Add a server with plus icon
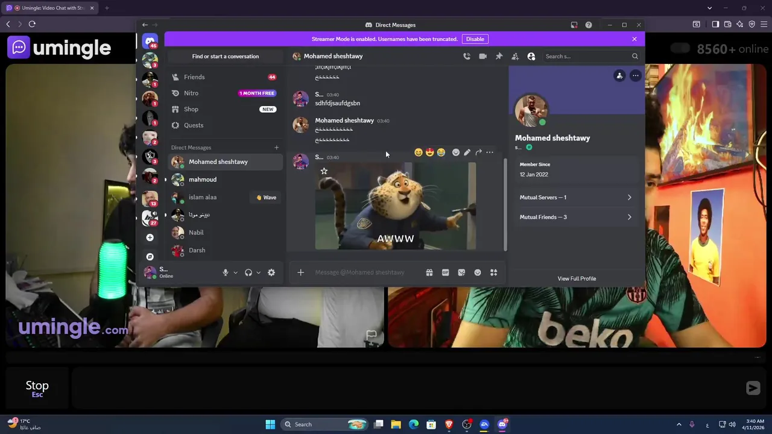 150,237
